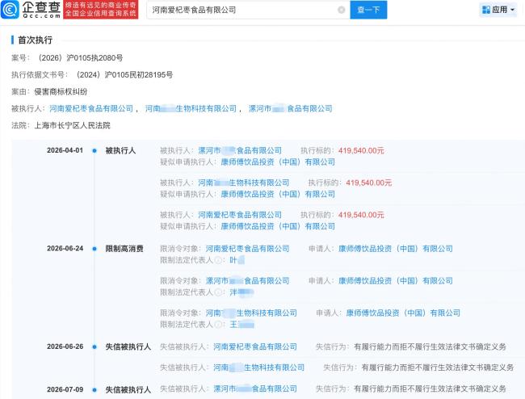Click the info icon beside 限制法定代表人 泮
Viewport: 525px width, 399px height.
tap(218, 292)
